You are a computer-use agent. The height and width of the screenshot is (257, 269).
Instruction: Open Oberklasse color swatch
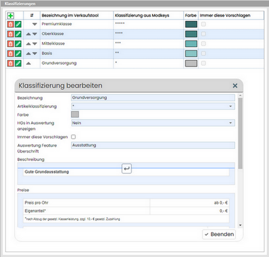(191, 34)
